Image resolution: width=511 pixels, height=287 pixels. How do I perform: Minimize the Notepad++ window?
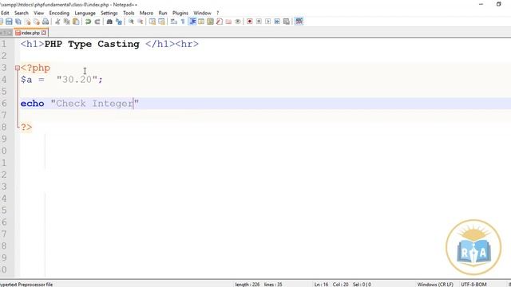click(x=481, y=4)
